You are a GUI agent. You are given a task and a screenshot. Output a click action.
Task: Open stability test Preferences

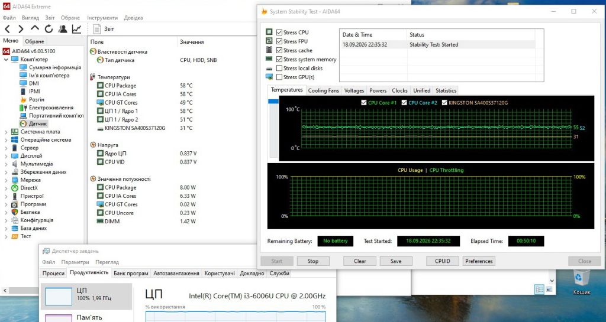(479, 261)
